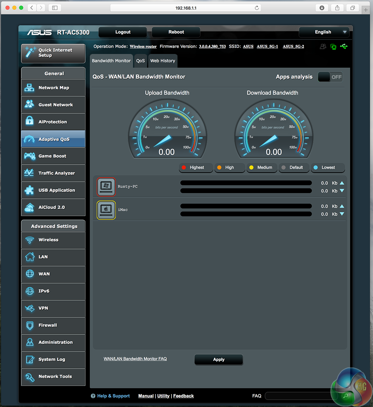
Task: Click the Help & Support question icon
Action: point(93,396)
